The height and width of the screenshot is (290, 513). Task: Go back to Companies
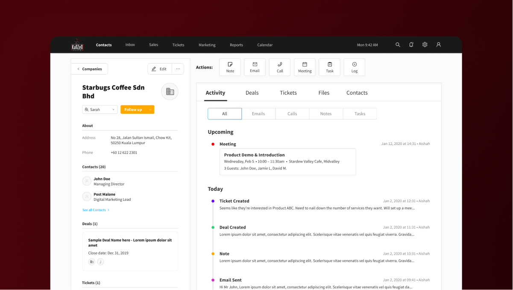(x=90, y=69)
